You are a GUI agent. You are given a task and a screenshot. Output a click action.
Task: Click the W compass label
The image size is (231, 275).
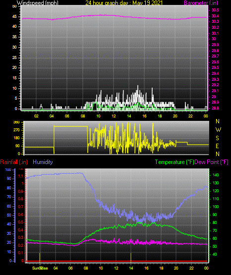(218, 130)
